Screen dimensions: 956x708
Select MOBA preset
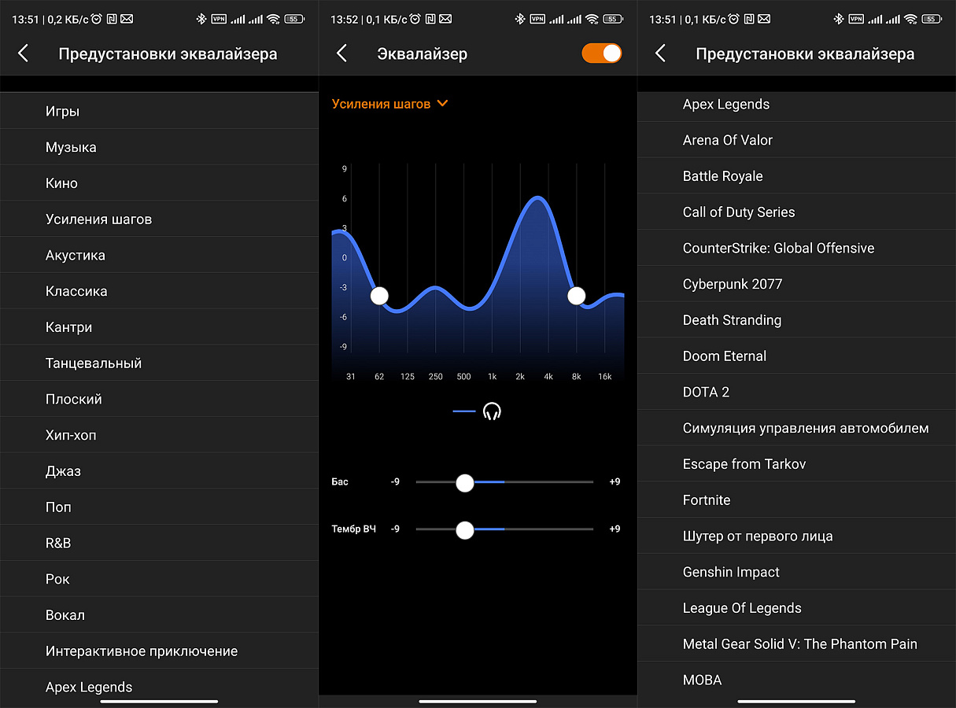[796, 680]
